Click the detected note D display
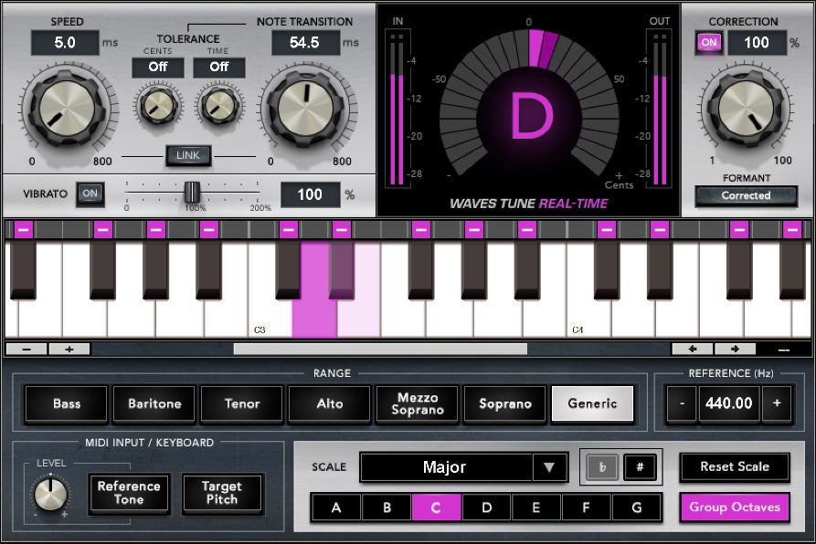 pos(530,116)
